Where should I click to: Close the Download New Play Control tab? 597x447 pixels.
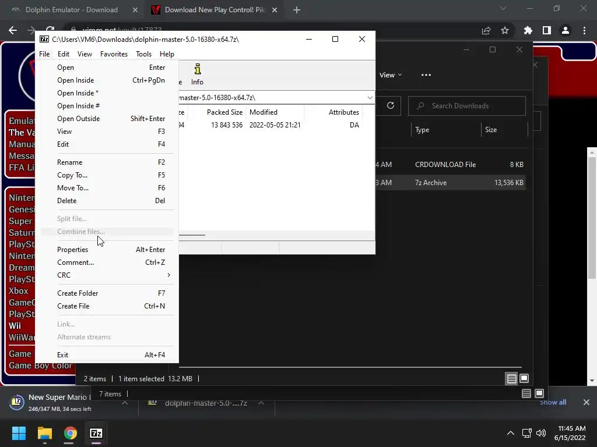(275, 10)
